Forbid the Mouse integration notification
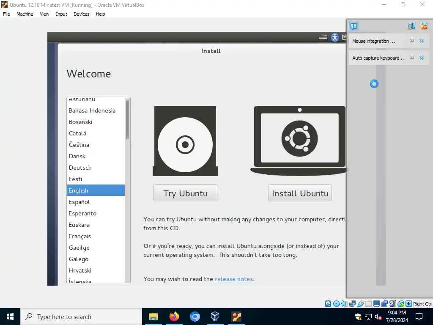This screenshot has width=433, height=325. tap(412, 41)
